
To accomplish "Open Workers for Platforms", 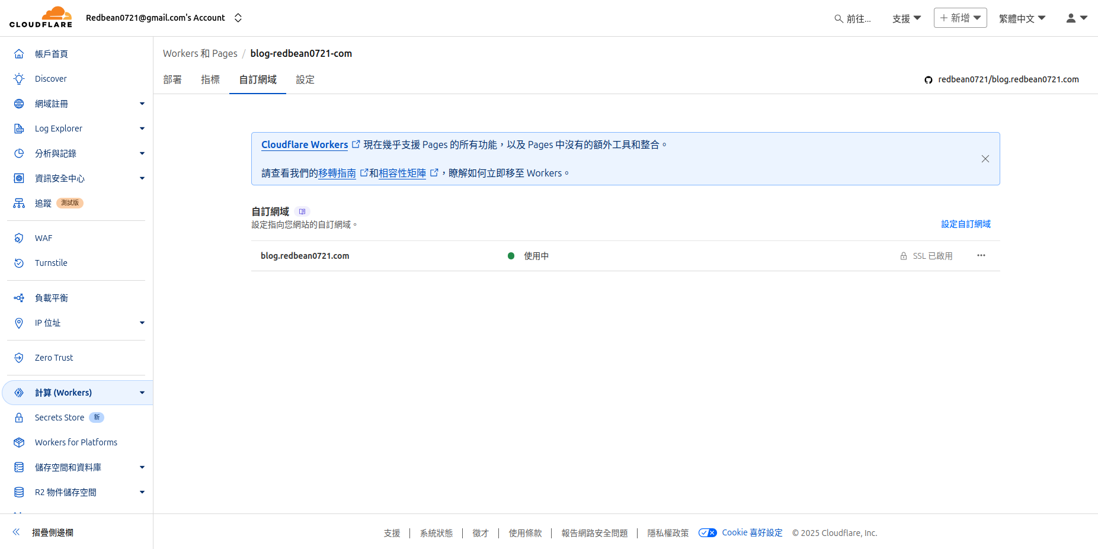I will click(75, 442).
